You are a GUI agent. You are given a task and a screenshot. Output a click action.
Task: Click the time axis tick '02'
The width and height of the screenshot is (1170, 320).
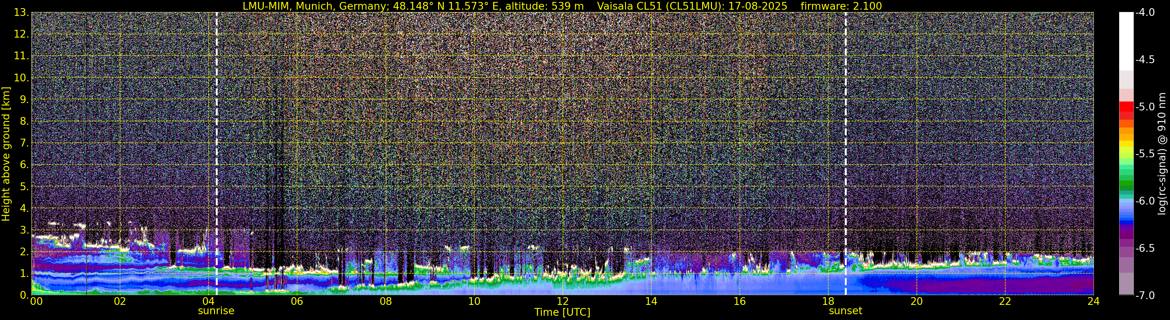point(120,301)
